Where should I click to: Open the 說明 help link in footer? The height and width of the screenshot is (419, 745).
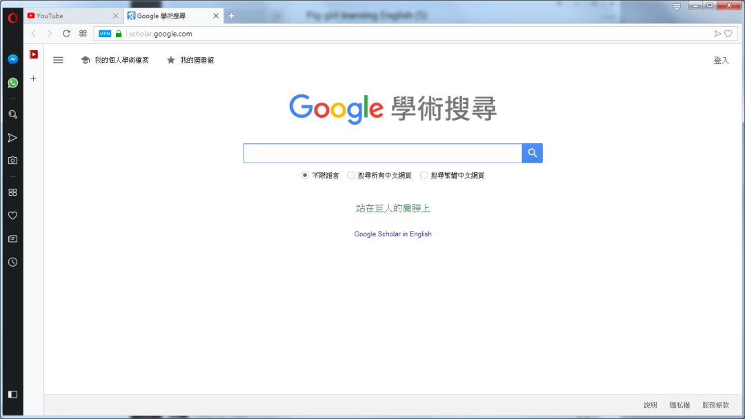[x=650, y=405]
